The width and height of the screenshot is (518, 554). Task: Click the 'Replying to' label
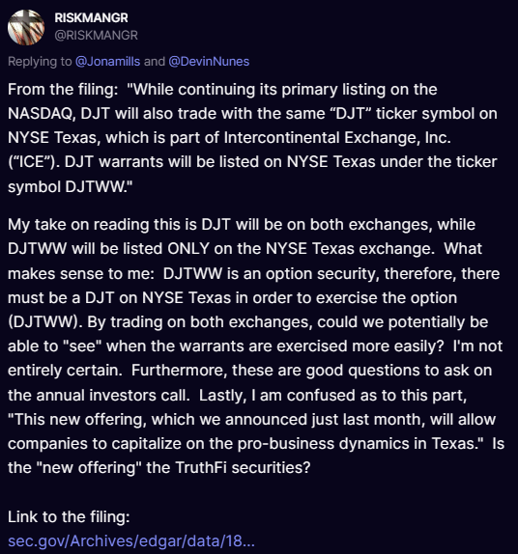(x=40, y=62)
